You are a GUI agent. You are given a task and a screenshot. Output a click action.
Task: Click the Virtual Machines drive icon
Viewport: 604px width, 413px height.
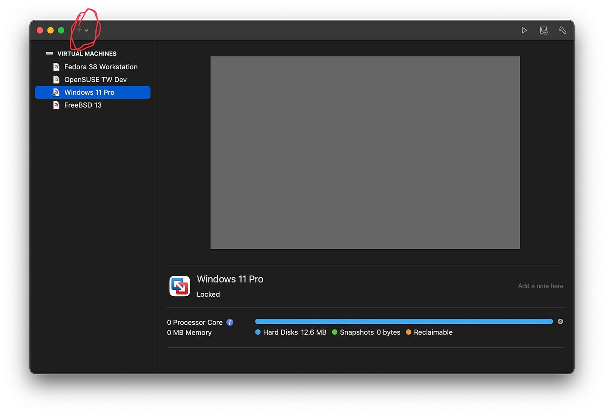[x=49, y=53]
